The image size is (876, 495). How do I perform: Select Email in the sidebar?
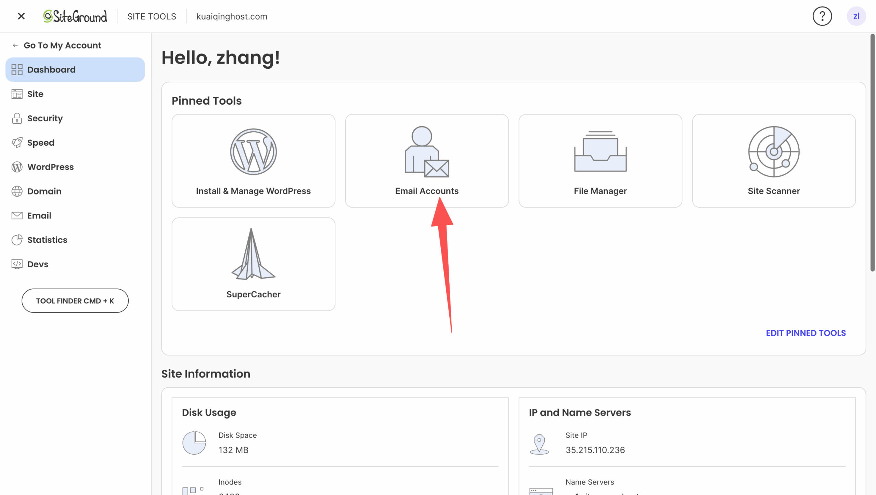point(39,215)
